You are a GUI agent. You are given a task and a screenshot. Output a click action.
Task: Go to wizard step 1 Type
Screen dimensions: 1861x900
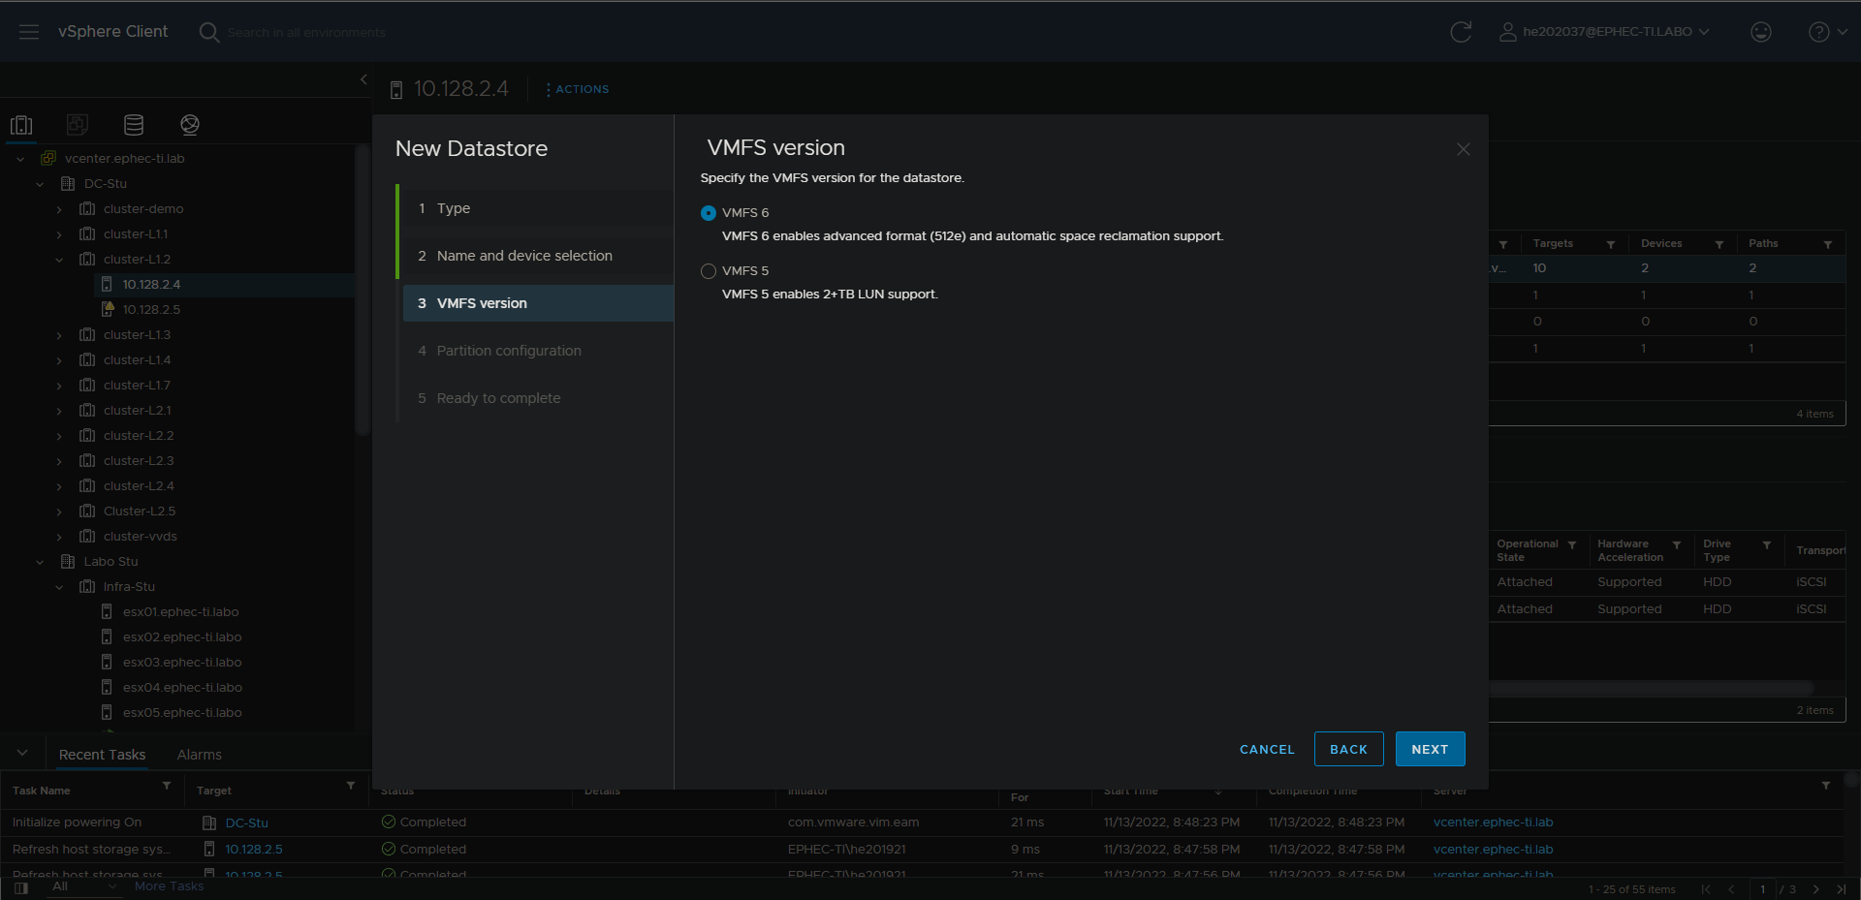click(538, 208)
